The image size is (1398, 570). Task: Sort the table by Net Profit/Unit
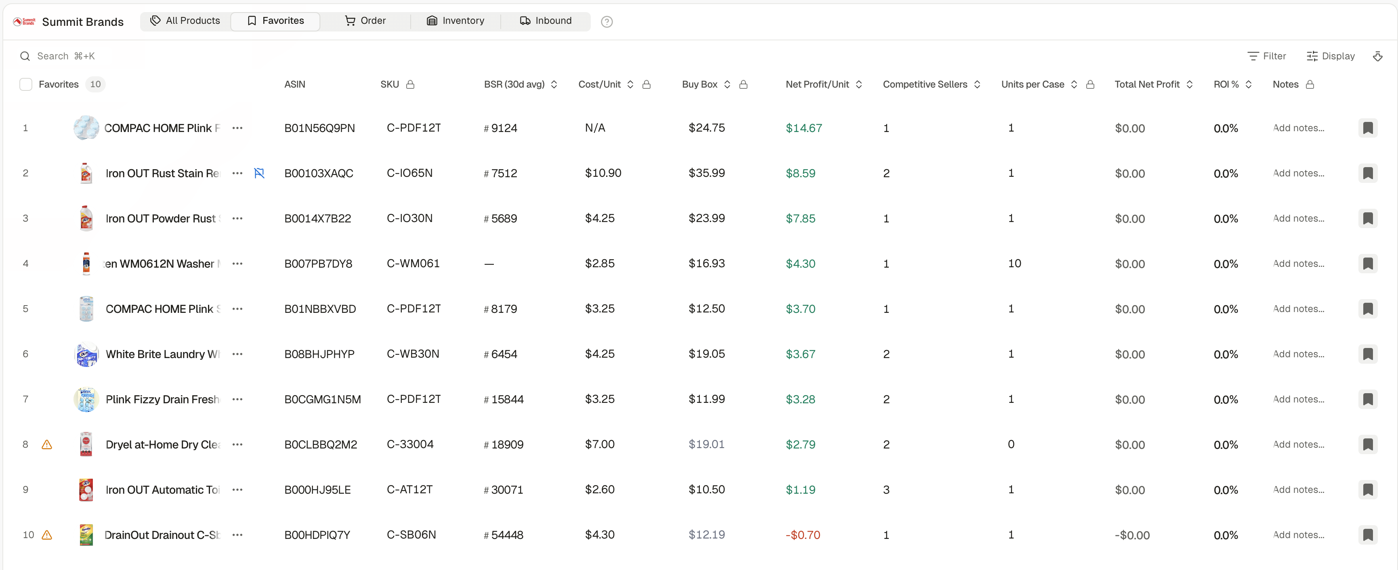[x=859, y=84]
